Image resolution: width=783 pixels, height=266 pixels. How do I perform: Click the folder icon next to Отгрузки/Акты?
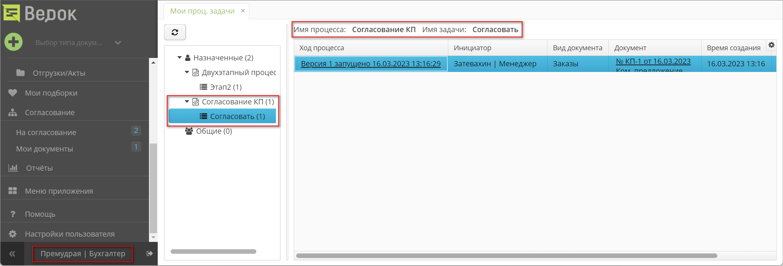[21, 73]
